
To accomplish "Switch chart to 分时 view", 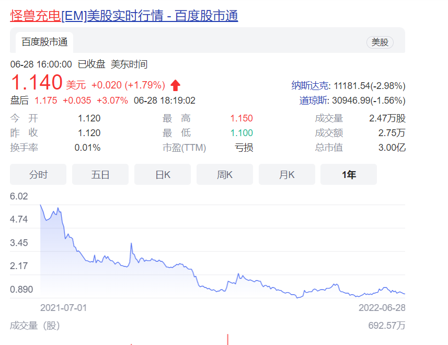I will (38, 175).
